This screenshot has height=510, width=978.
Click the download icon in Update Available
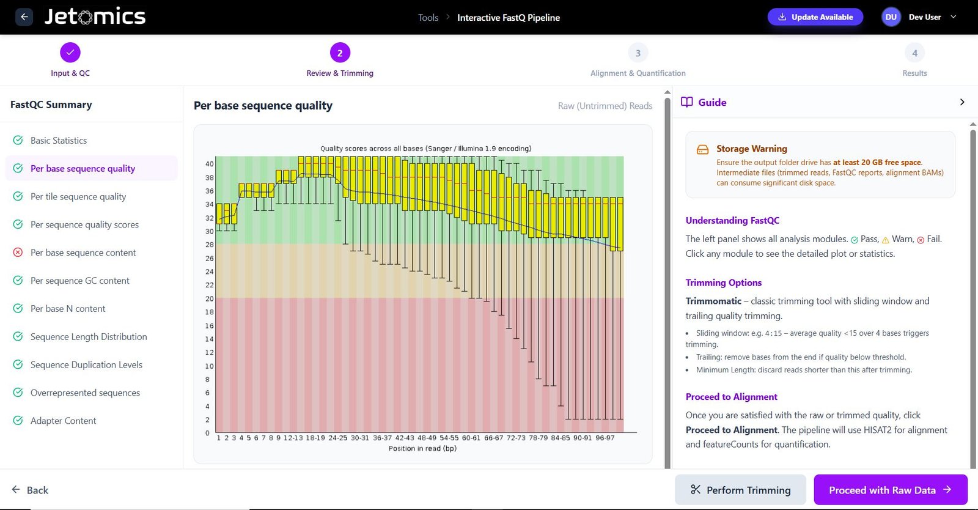tap(782, 17)
